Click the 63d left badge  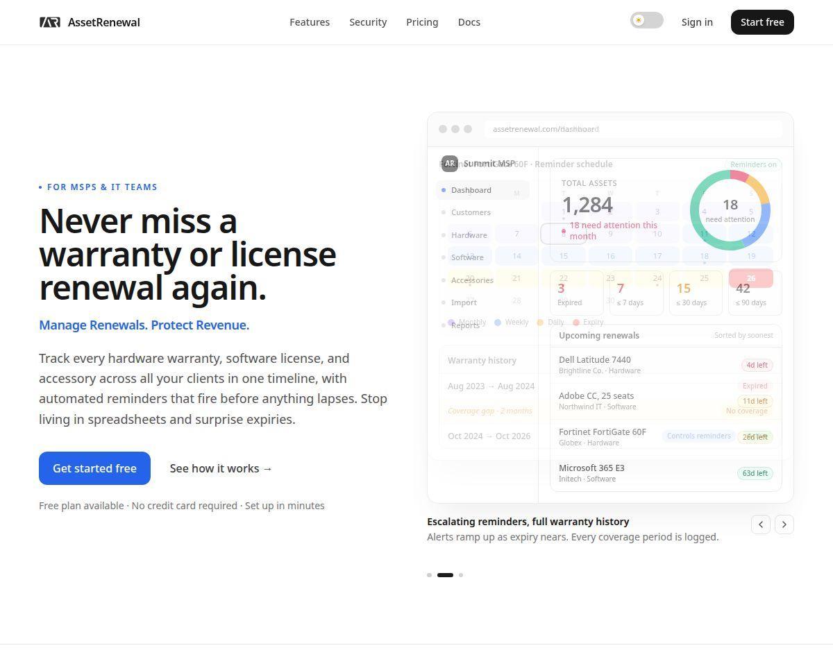(x=755, y=473)
